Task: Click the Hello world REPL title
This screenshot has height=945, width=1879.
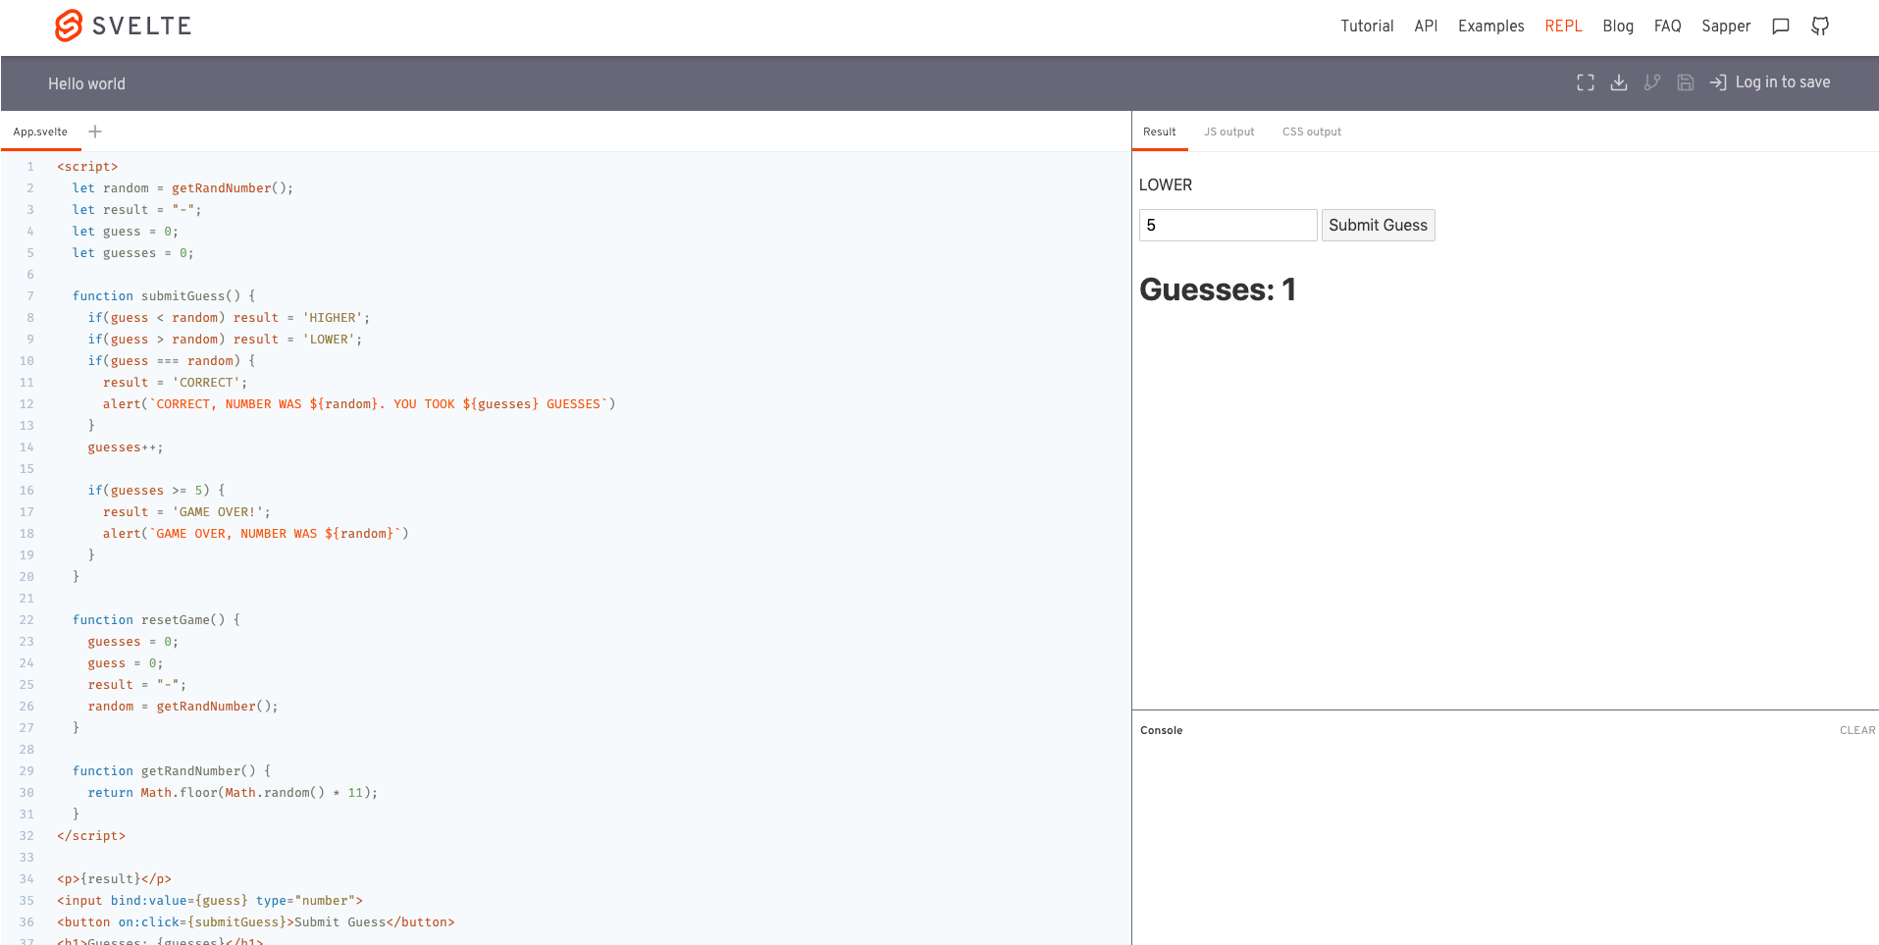Action: point(86,83)
